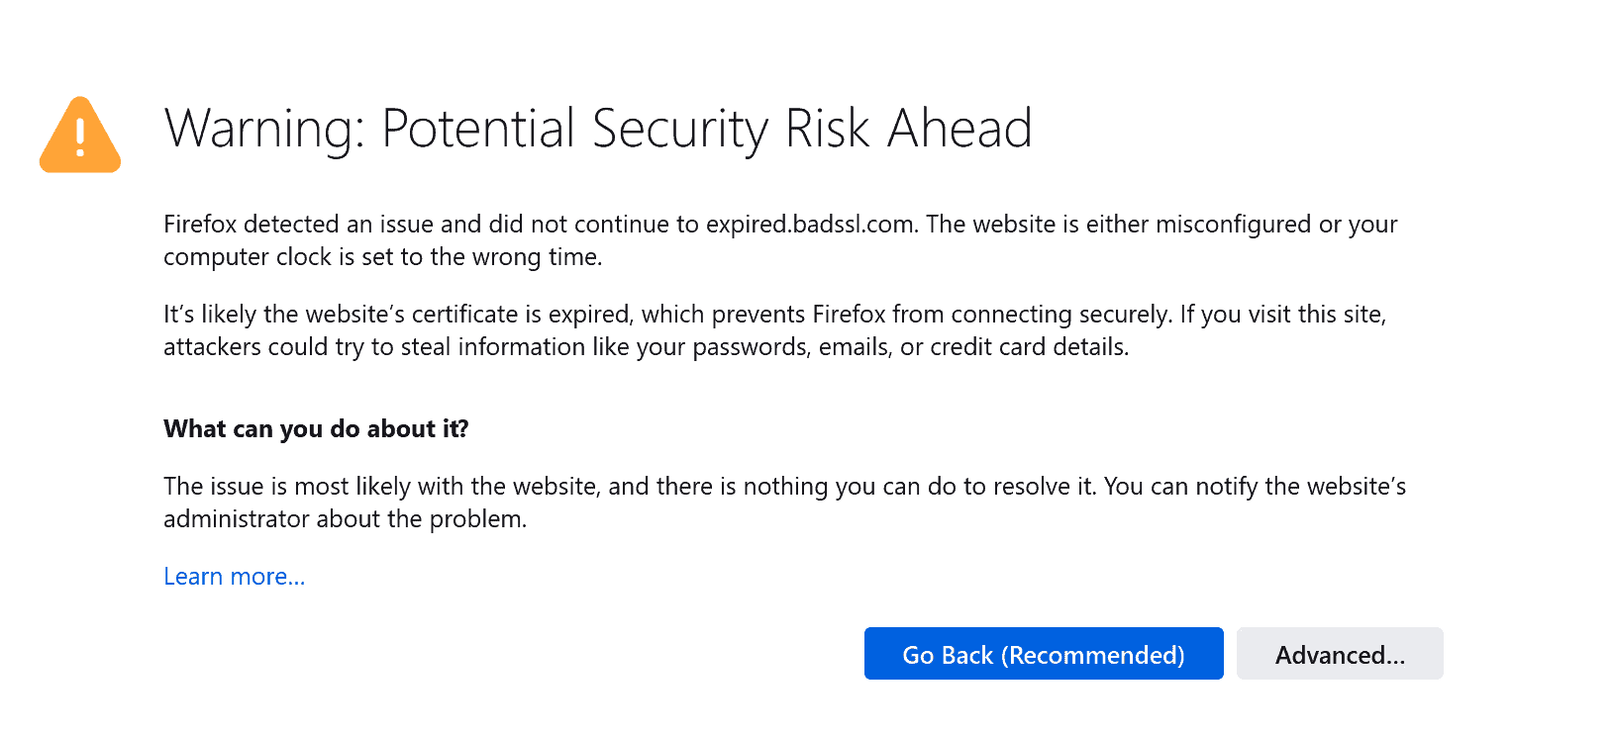Click Go Back (Recommended)

tap(1043, 654)
